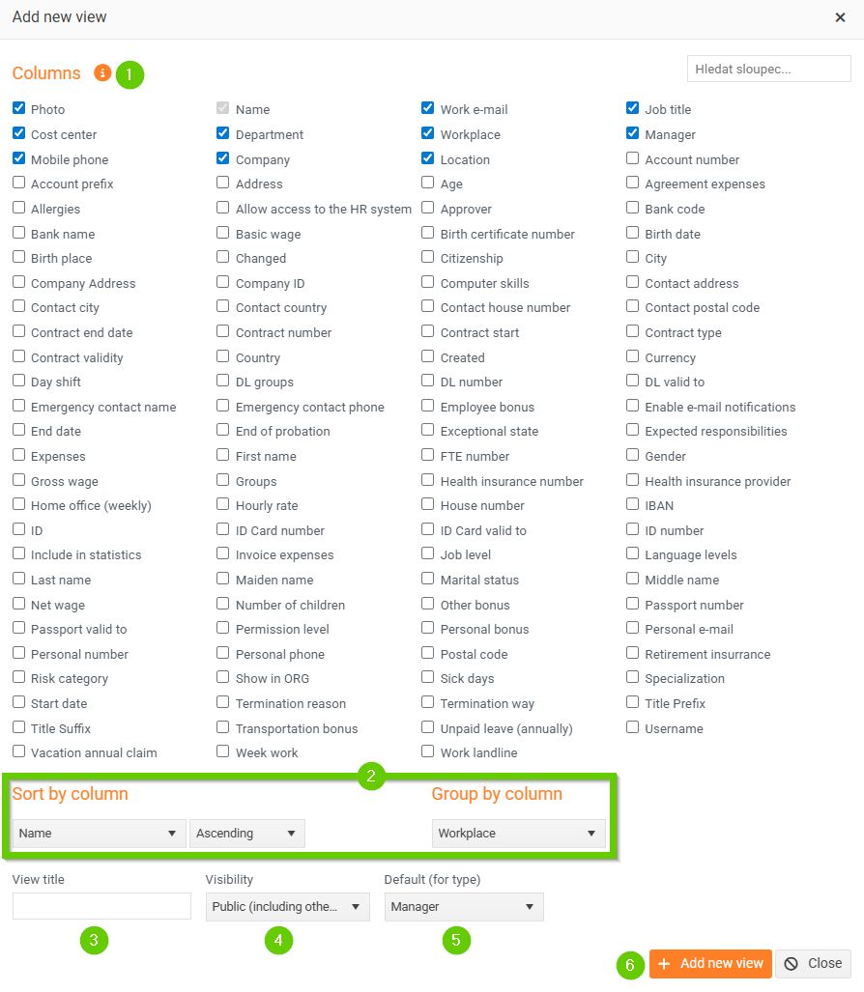
Task: Focus the View title text field
Action: (101, 906)
